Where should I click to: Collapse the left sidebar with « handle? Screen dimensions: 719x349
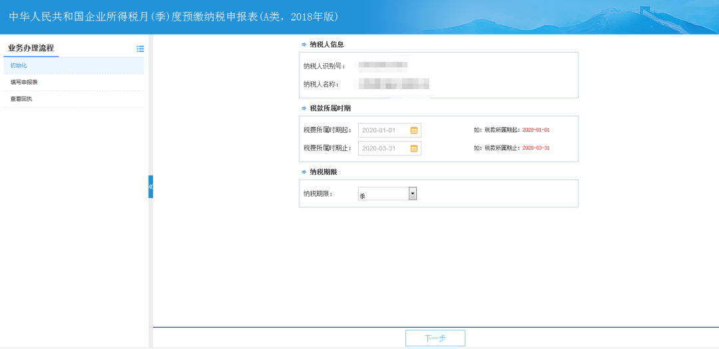point(150,187)
